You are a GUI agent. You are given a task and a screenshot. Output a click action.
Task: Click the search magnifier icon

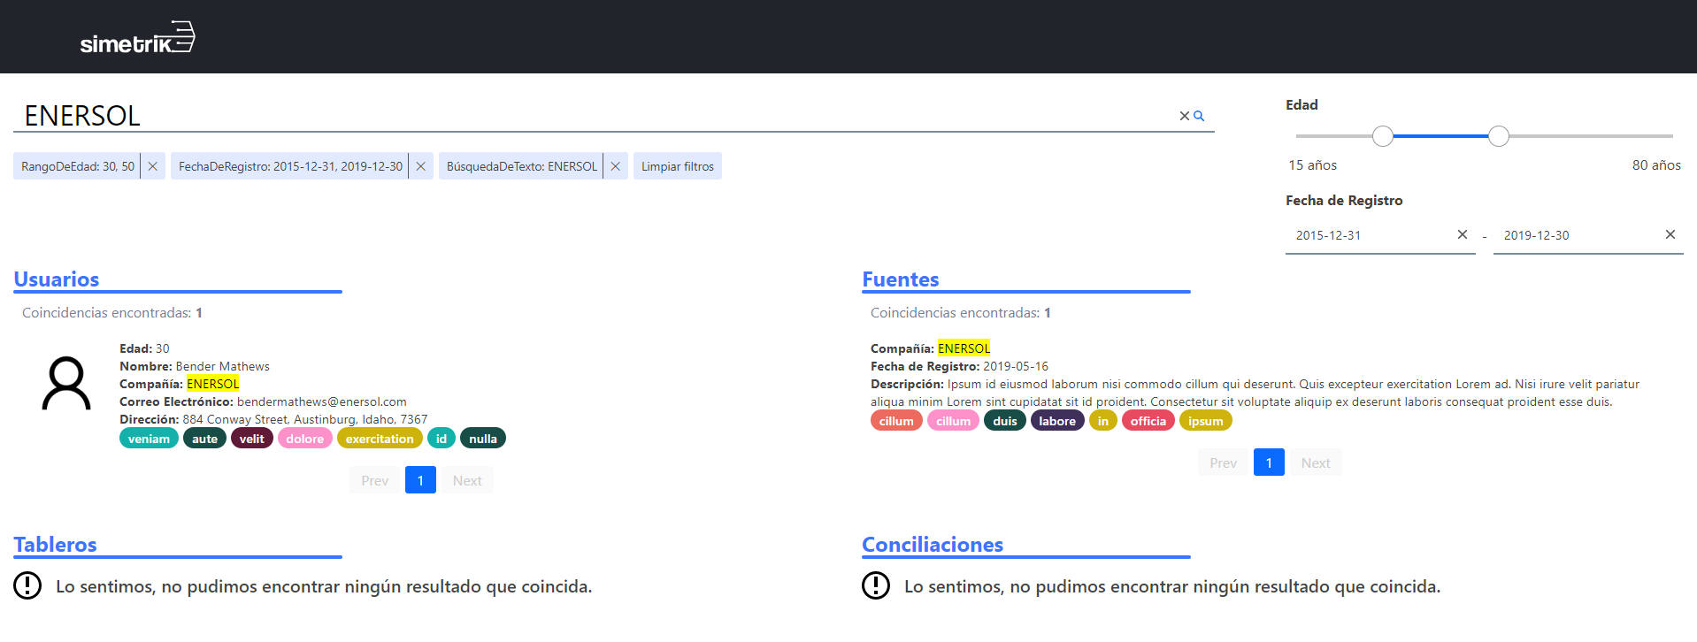coord(1199,116)
